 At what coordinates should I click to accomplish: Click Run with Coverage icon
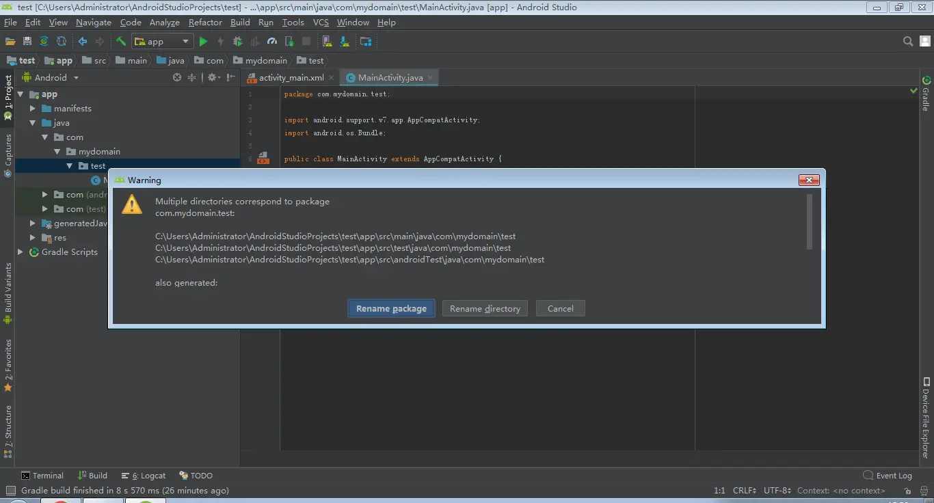(x=254, y=42)
